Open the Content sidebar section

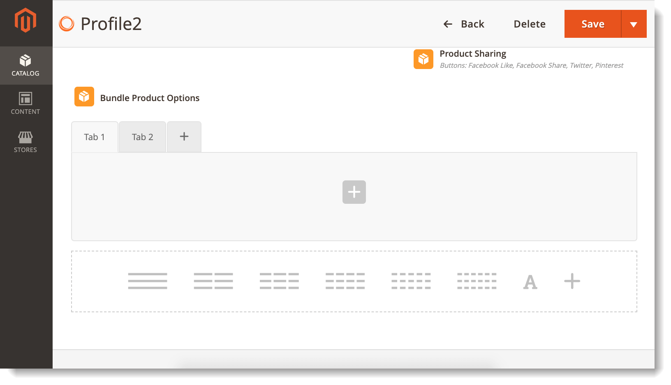tap(25, 104)
